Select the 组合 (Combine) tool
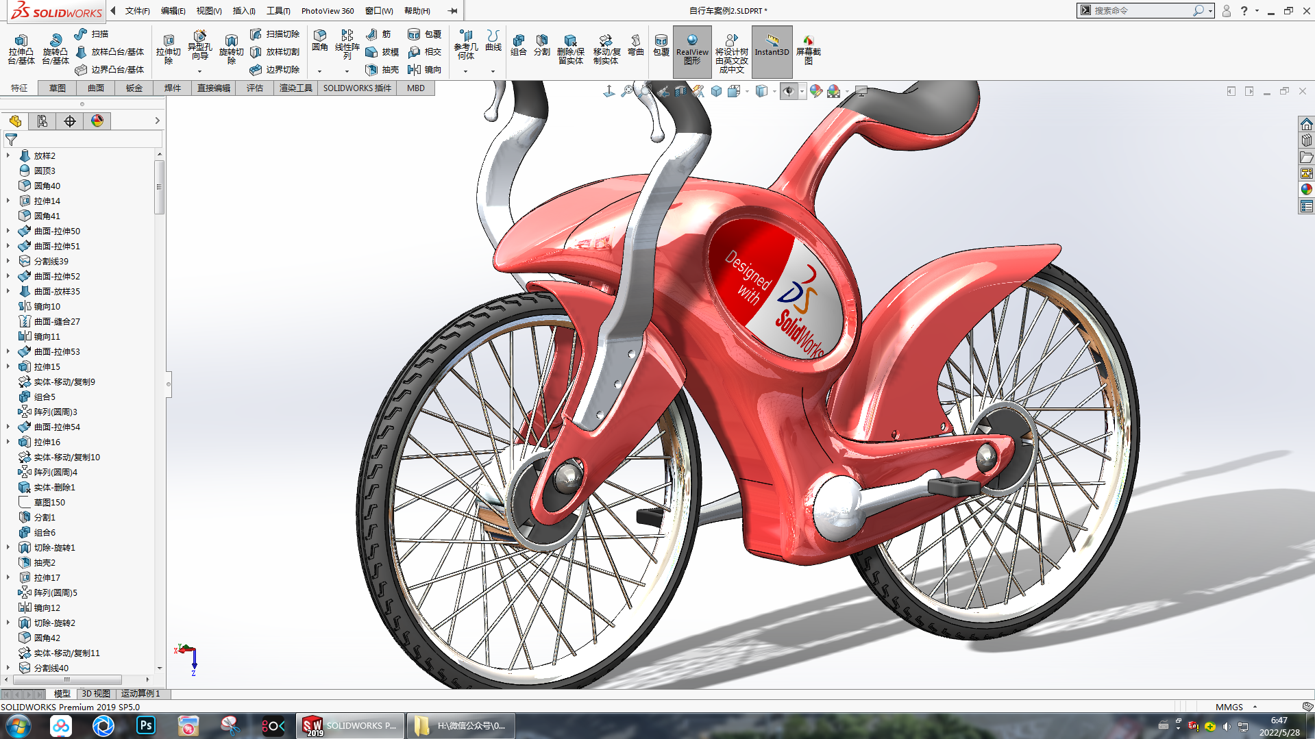 [x=519, y=45]
